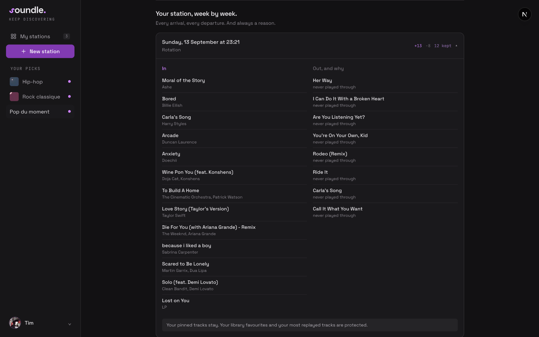Click the purple dot beside Pop du moment
539x337 pixels.
tap(69, 112)
